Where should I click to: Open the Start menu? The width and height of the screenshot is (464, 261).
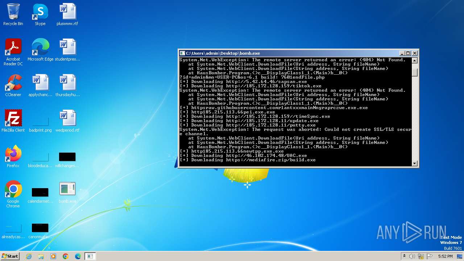(10, 256)
